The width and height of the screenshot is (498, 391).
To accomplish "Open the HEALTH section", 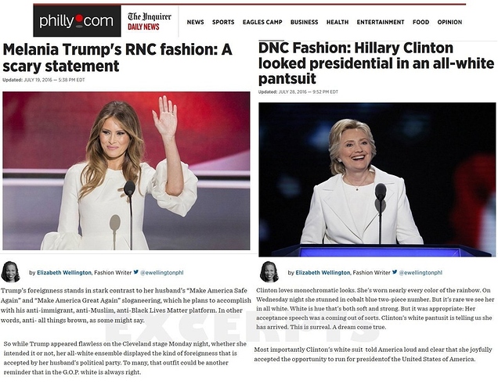I will tap(337, 22).
